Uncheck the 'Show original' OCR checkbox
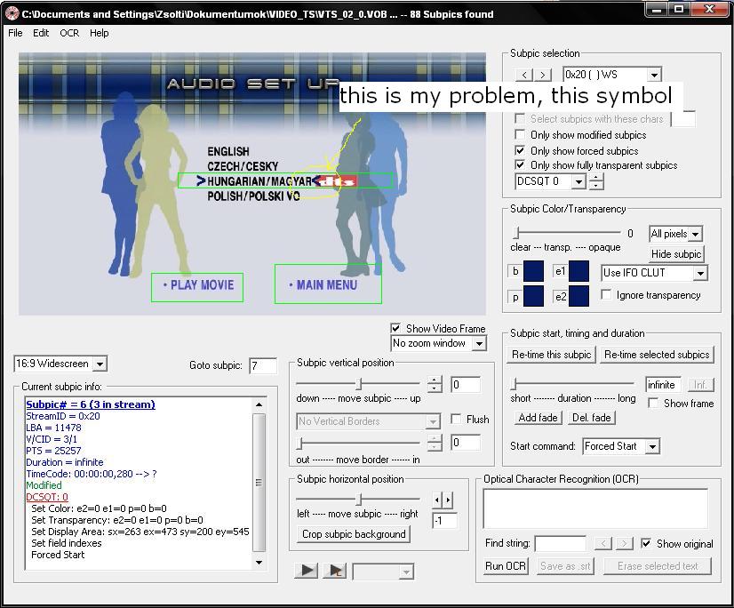This screenshot has height=608, width=734. 646,543
